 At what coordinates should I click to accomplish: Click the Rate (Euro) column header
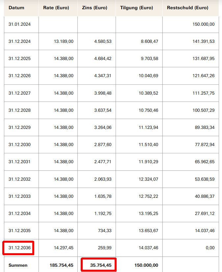pyautogui.click(x=56, y=8)
